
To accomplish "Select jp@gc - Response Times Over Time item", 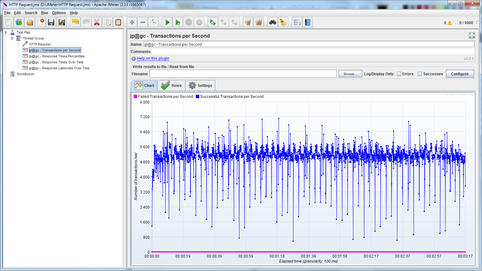I will [x=56, y=62].
